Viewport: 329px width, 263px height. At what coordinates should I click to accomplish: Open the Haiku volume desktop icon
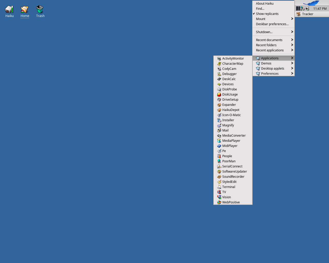(10, 10)
